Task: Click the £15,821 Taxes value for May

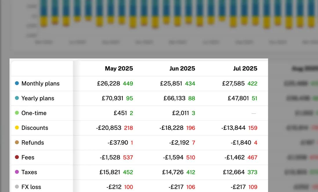Action: [x=110, y=172]
